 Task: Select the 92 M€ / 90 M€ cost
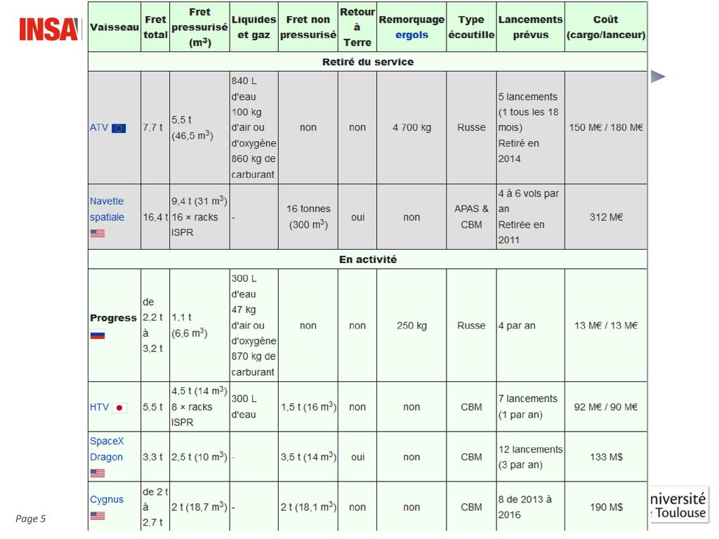[606, 407]
